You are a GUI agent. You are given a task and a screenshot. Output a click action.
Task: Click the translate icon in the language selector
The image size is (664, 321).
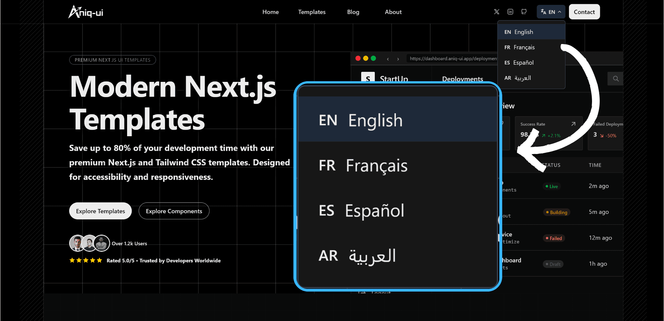click(x=543, y=12)
